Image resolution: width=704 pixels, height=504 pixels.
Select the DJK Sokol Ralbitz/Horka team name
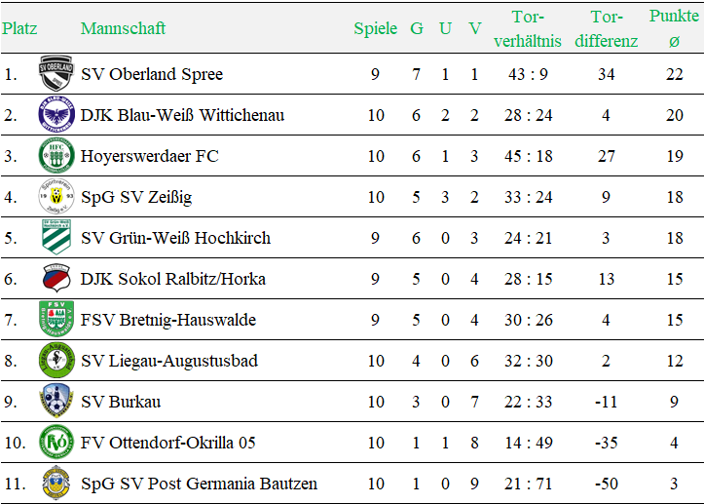pyautogui.click(x=173, y=279)
